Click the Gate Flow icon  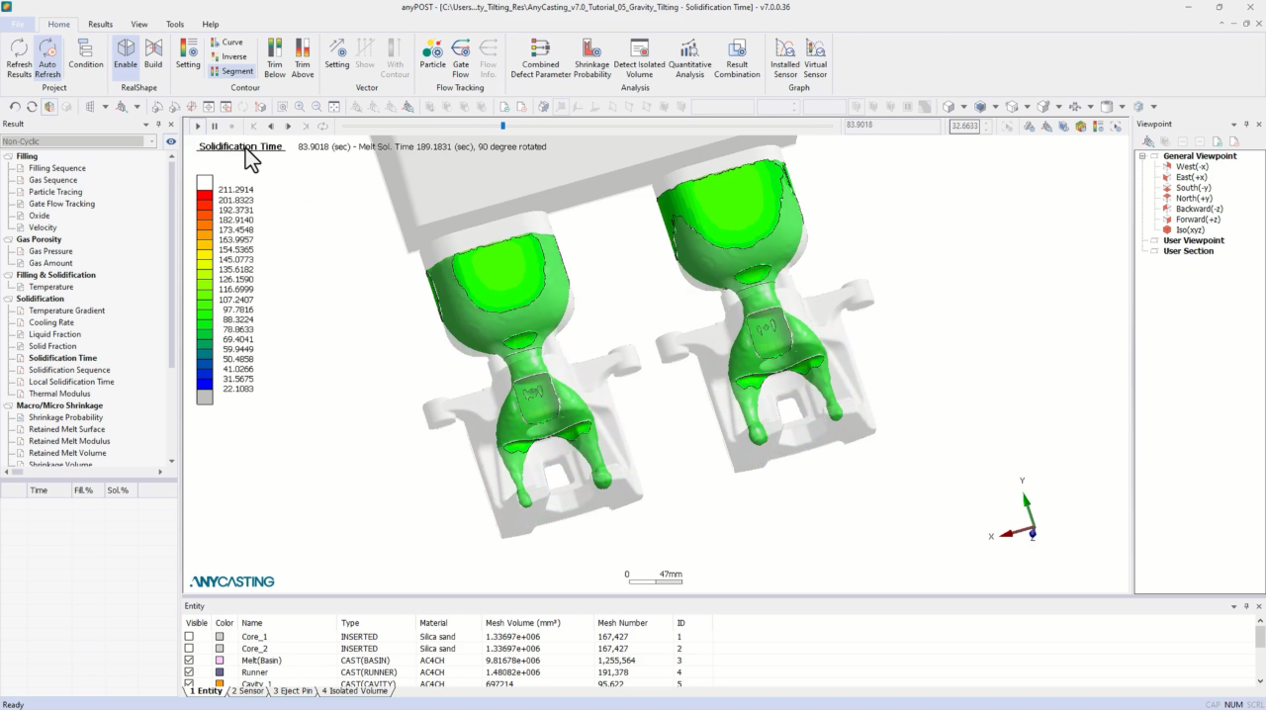click(461, 58)
